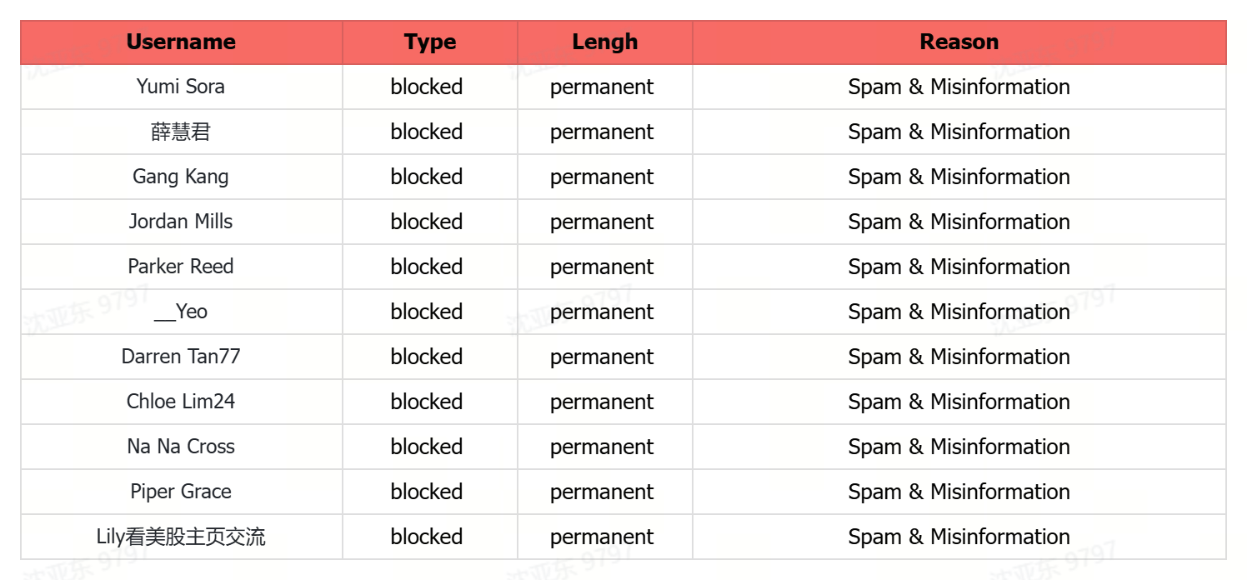1247x580 pixels.
Task: Click the Piper Grace username cell
Action: (181, 492)
